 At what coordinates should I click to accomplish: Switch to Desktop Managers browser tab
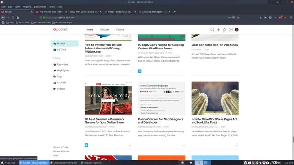(x=154, y=12)
